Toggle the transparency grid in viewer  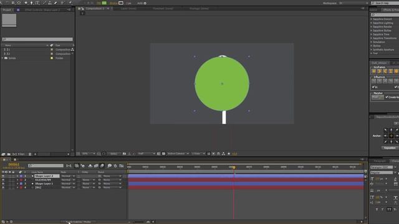coord(163,154)
